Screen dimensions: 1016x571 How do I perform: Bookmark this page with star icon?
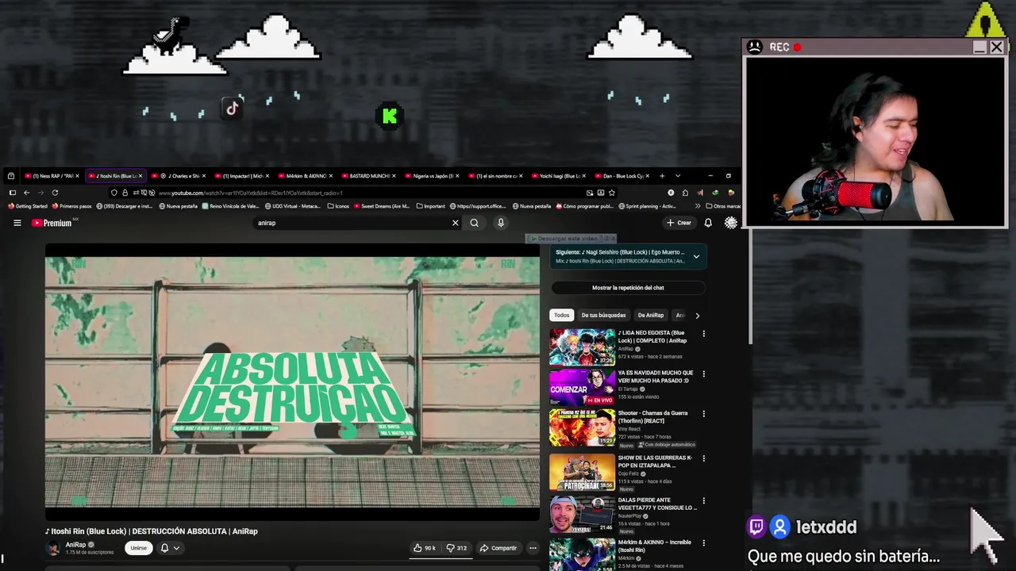(x=611, y=193)
